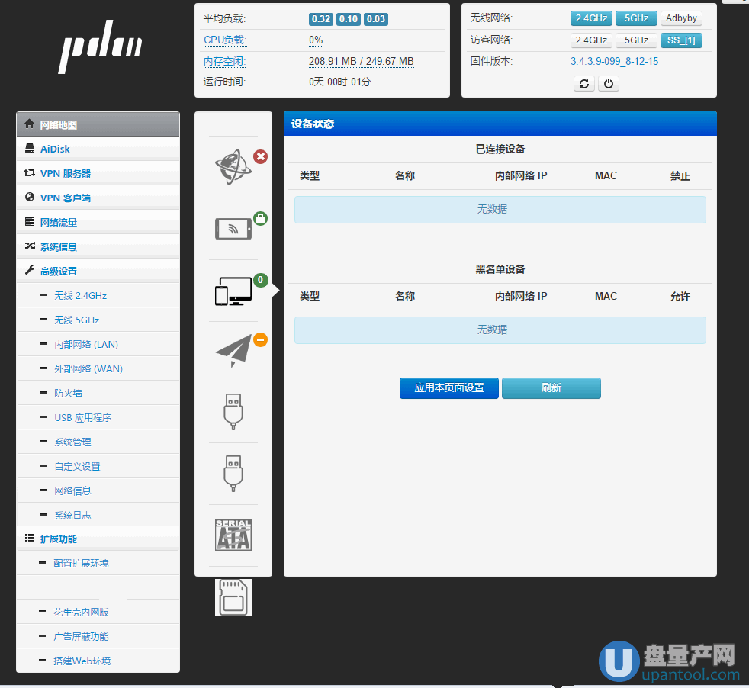The image size is (749, 688).
Task: Toggle the Adbyby button
Action: pos(681,18)
